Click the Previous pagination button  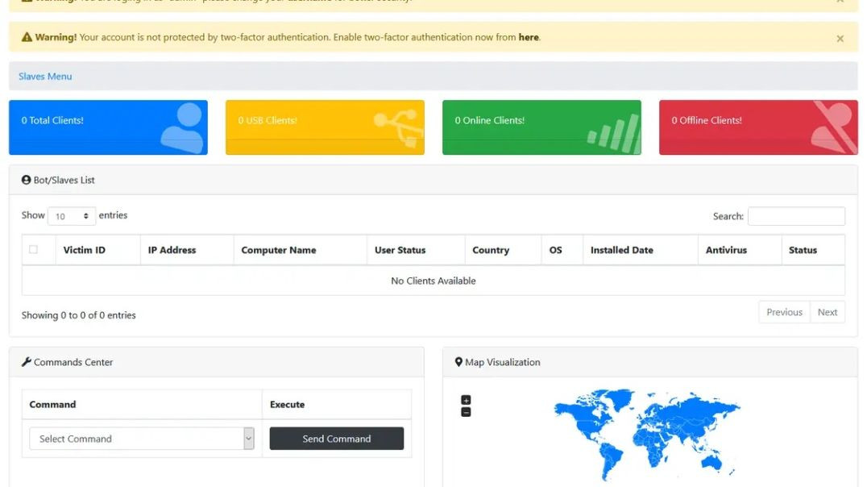[x=783, y=311]
